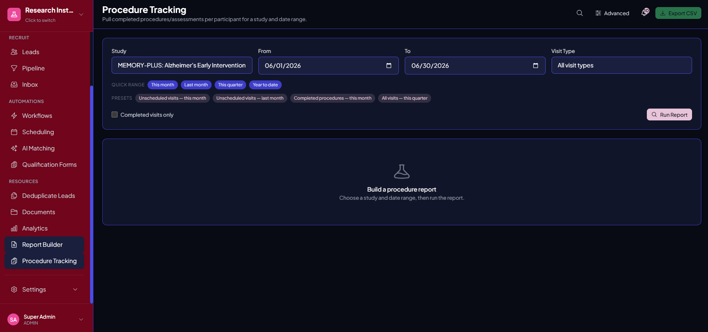Select the This month quick range

tap(163, 85)
